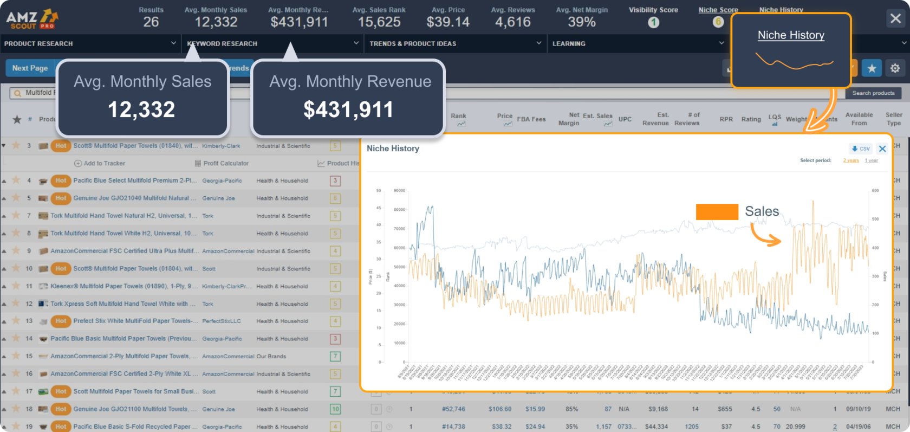This screenshot has height=432, width=910.
Task: Open the Keyword Research menu
Action: click(222, 43)
